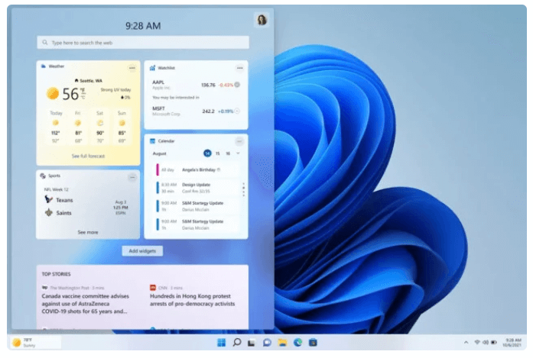533x358 pixels.
Task: Open See full forecast link
Action: pyautogui.click(x=88, y=156)
